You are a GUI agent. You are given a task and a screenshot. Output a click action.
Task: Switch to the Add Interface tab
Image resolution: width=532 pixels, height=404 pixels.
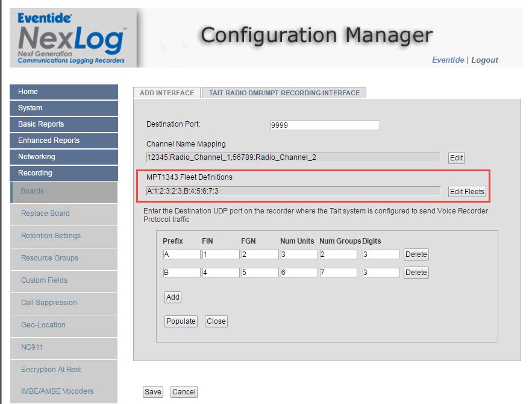[167, 93]
